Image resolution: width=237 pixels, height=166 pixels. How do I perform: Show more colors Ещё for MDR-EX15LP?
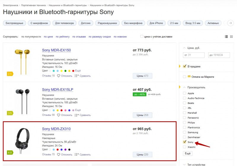[78, 110]
